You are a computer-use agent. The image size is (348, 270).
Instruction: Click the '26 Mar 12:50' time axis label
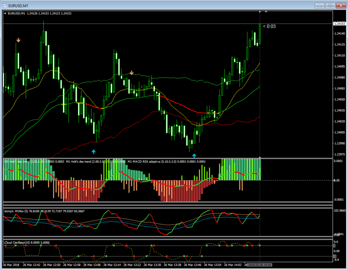tap(52, 265)
